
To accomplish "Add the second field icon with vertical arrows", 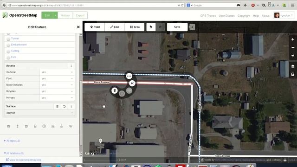I will tap(18, 126).
